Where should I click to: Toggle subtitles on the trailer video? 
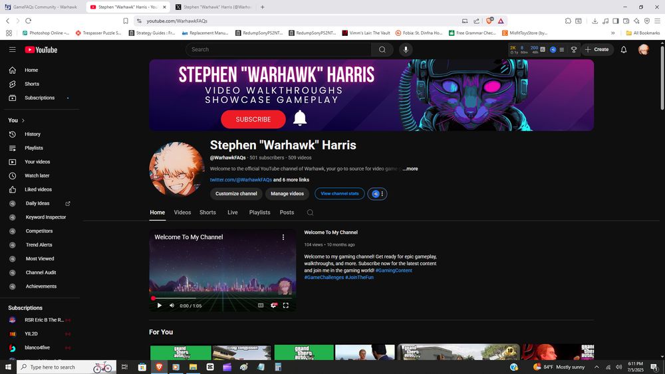[261, 306]
